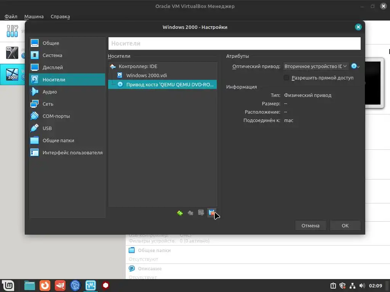Click the remove attachment icon

pos(211,213)
